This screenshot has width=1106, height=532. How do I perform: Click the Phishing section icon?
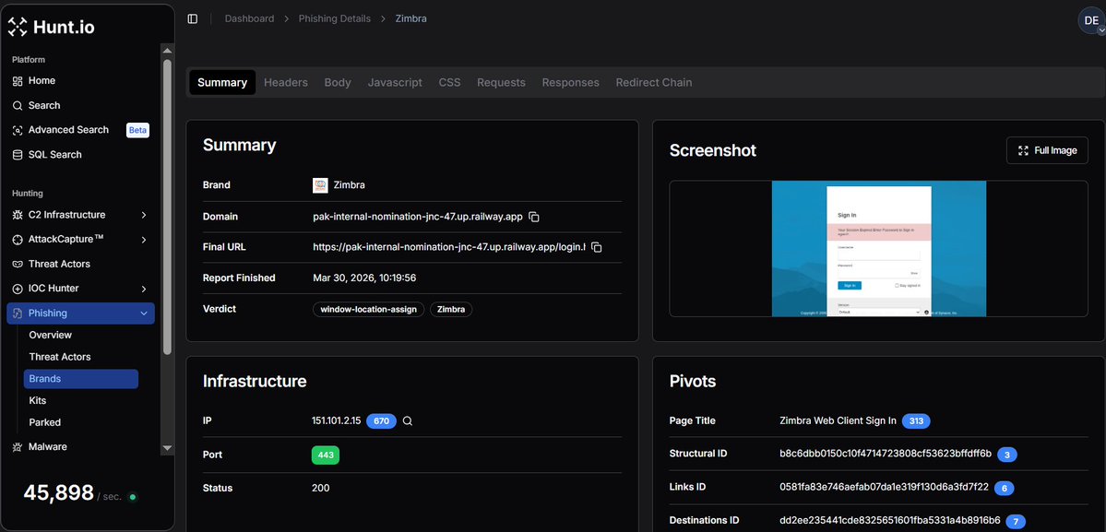[x=18, y=313]
